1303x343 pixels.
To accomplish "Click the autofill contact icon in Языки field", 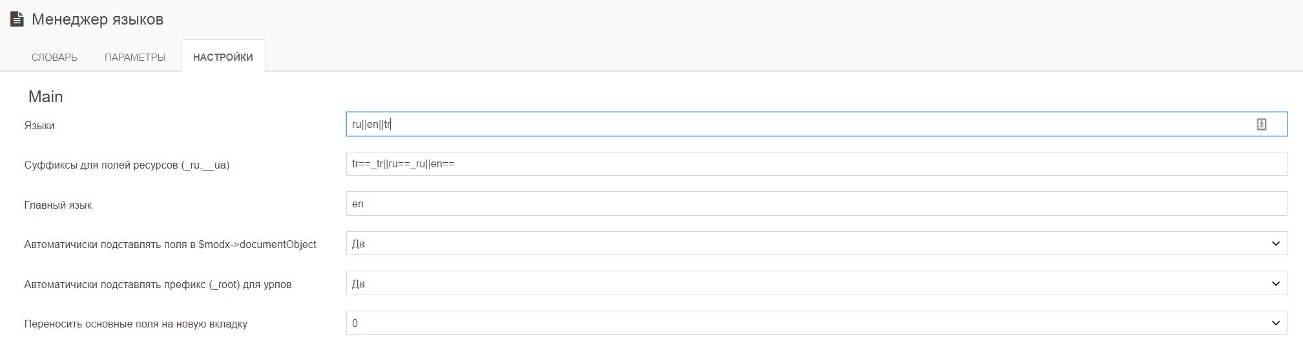I will tap(1261, 125).
